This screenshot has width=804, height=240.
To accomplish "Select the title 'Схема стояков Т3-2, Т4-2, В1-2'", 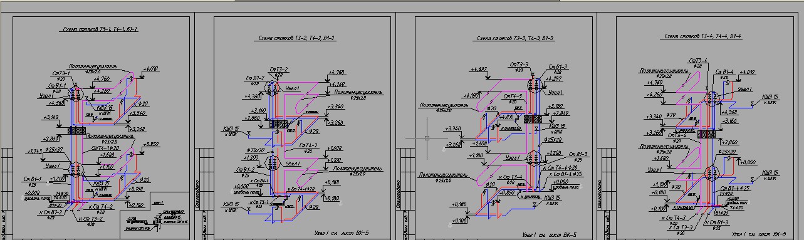I will pos(297,38).
